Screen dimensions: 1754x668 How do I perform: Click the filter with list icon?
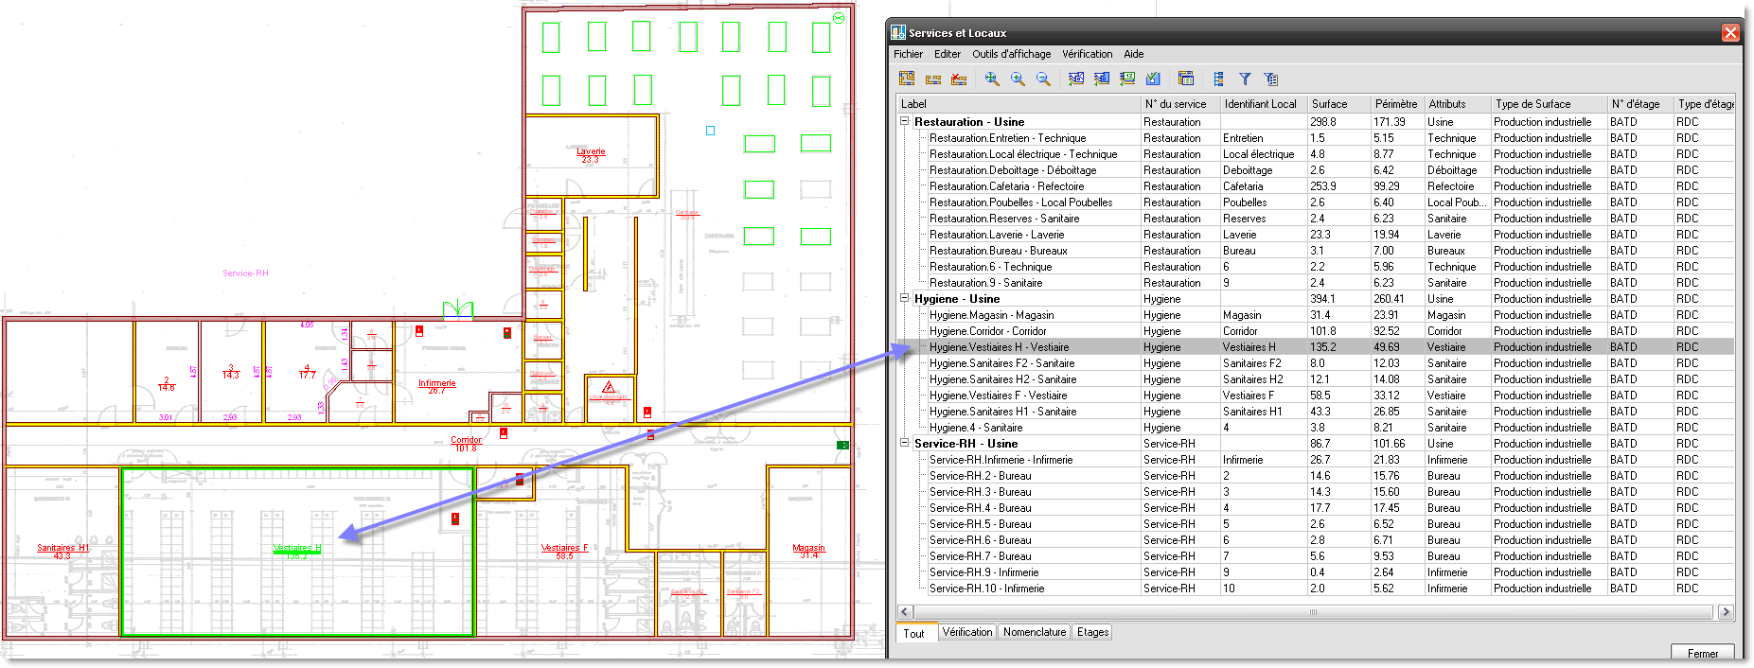(1270, 79)
